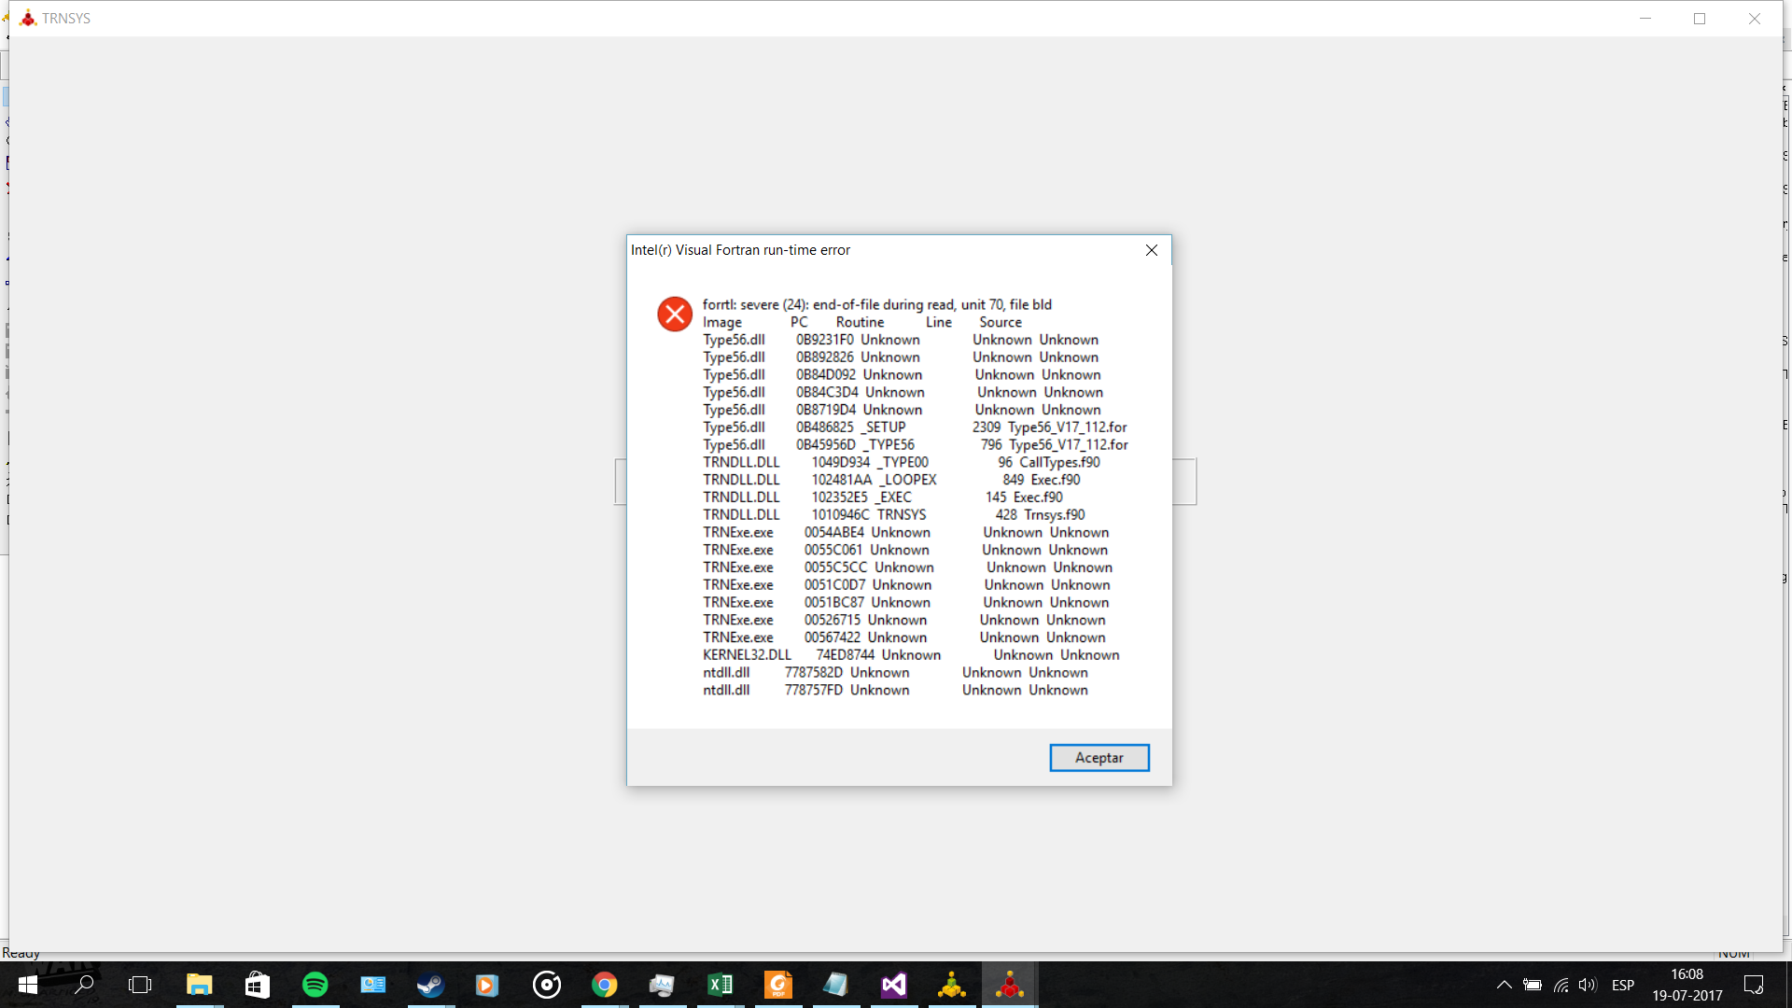Open Groove Music from taskbar
The height and width of the screenshot is (1008, 1792).
[x=547, y=985]
